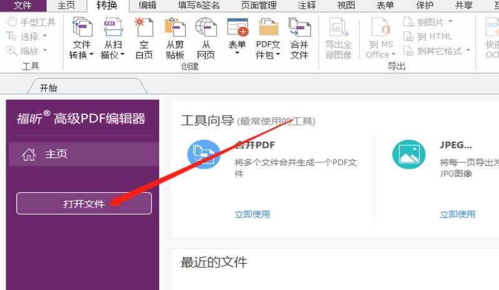Switch to the 保护 ribbon tab
The image size is (499, 290).
(424, 6)
